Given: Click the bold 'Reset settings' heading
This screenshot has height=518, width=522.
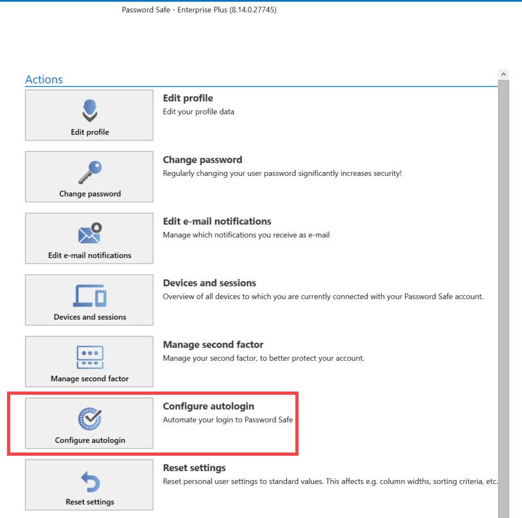Looking at the screenshot, I should point(195,468).
